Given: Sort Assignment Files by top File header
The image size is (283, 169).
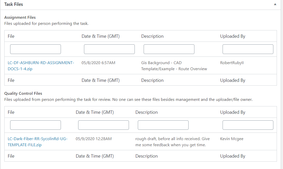Looking at the screenshot, I should (x=11, y=36).
